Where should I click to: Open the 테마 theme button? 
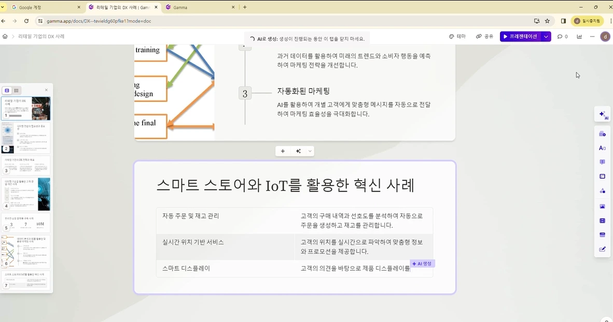click(457, 36)
